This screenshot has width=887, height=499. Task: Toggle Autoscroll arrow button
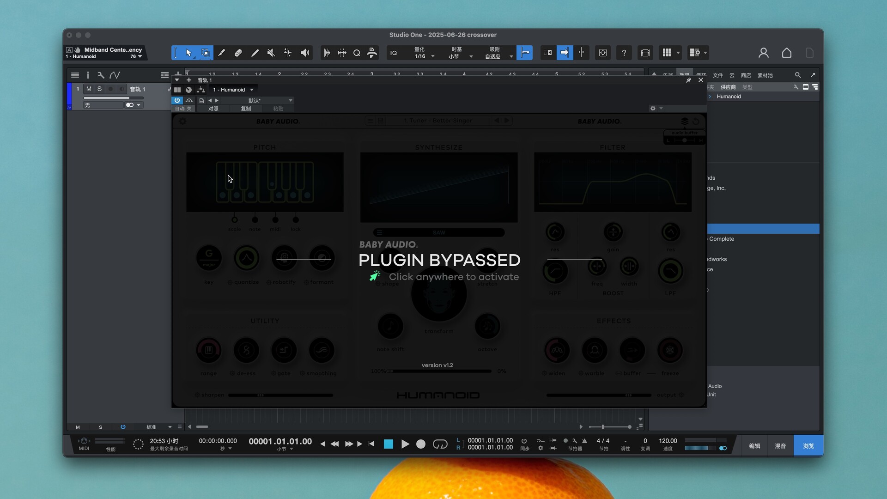[x=565, y=53]
